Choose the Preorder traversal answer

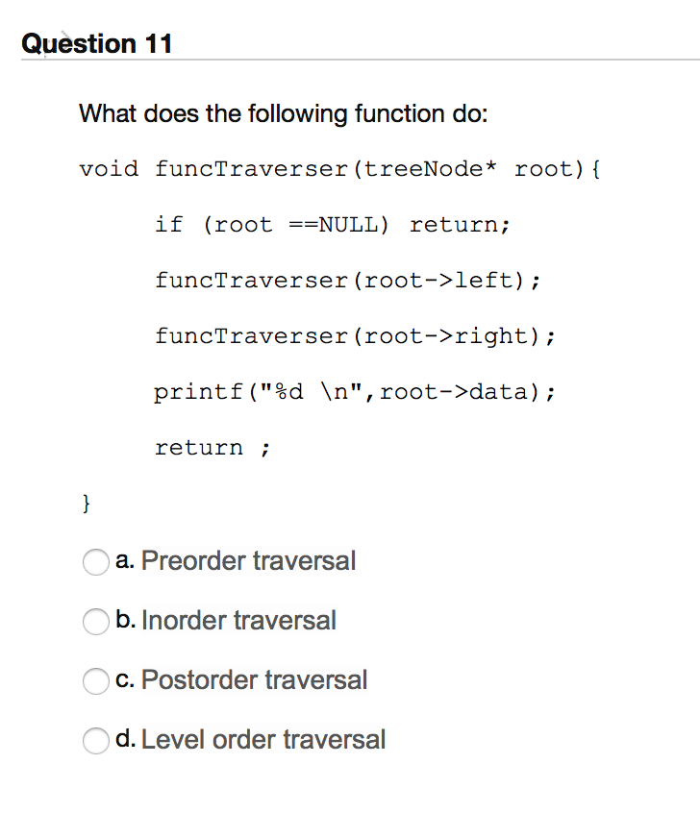[x=96, y=562]
